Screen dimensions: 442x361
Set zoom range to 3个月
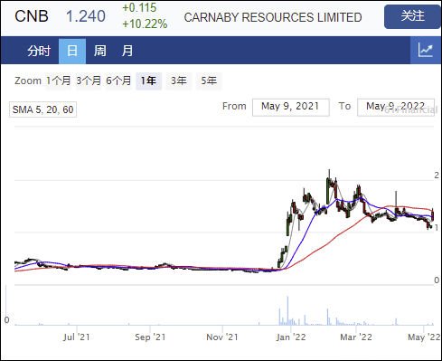click(89, 81)
